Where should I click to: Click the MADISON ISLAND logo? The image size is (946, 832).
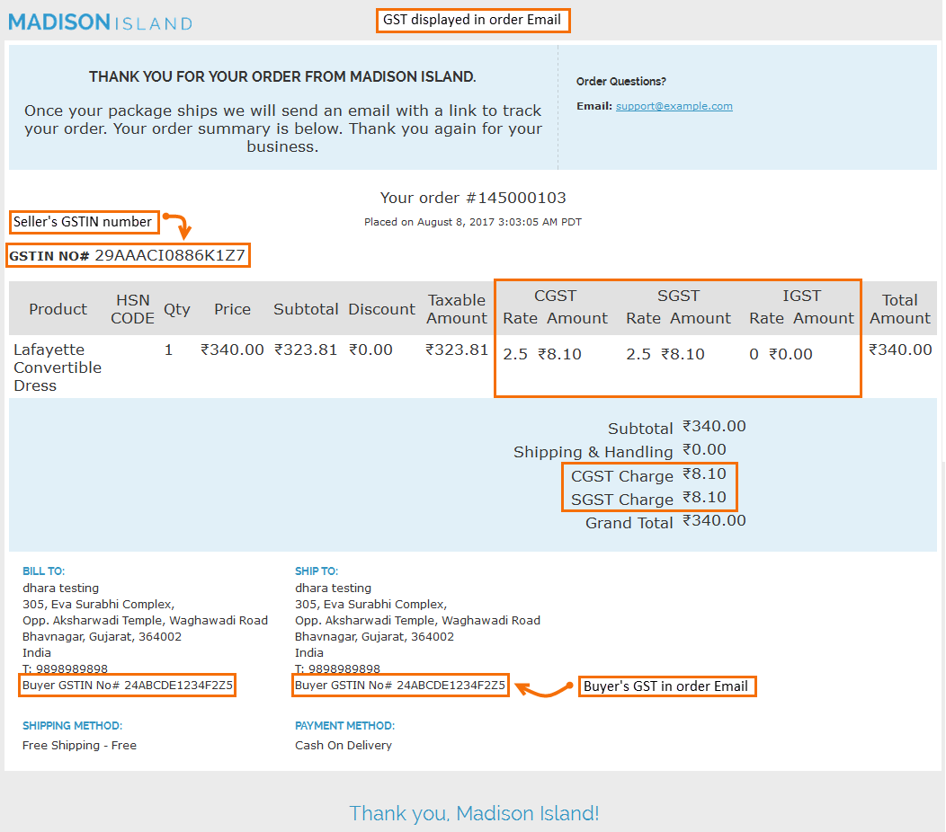pos(99,22)
